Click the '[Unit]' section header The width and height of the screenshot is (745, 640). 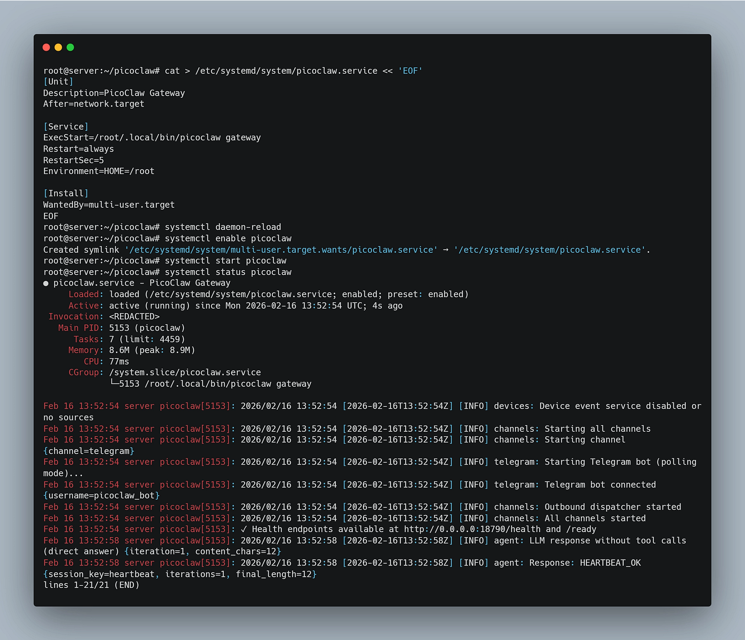[58, 82]
